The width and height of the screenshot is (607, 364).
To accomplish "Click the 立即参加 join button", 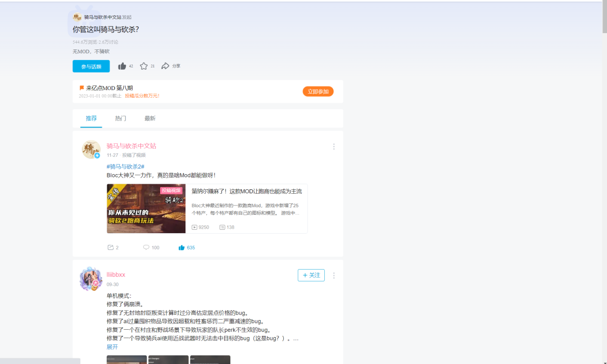I will [x=318, y=90].
